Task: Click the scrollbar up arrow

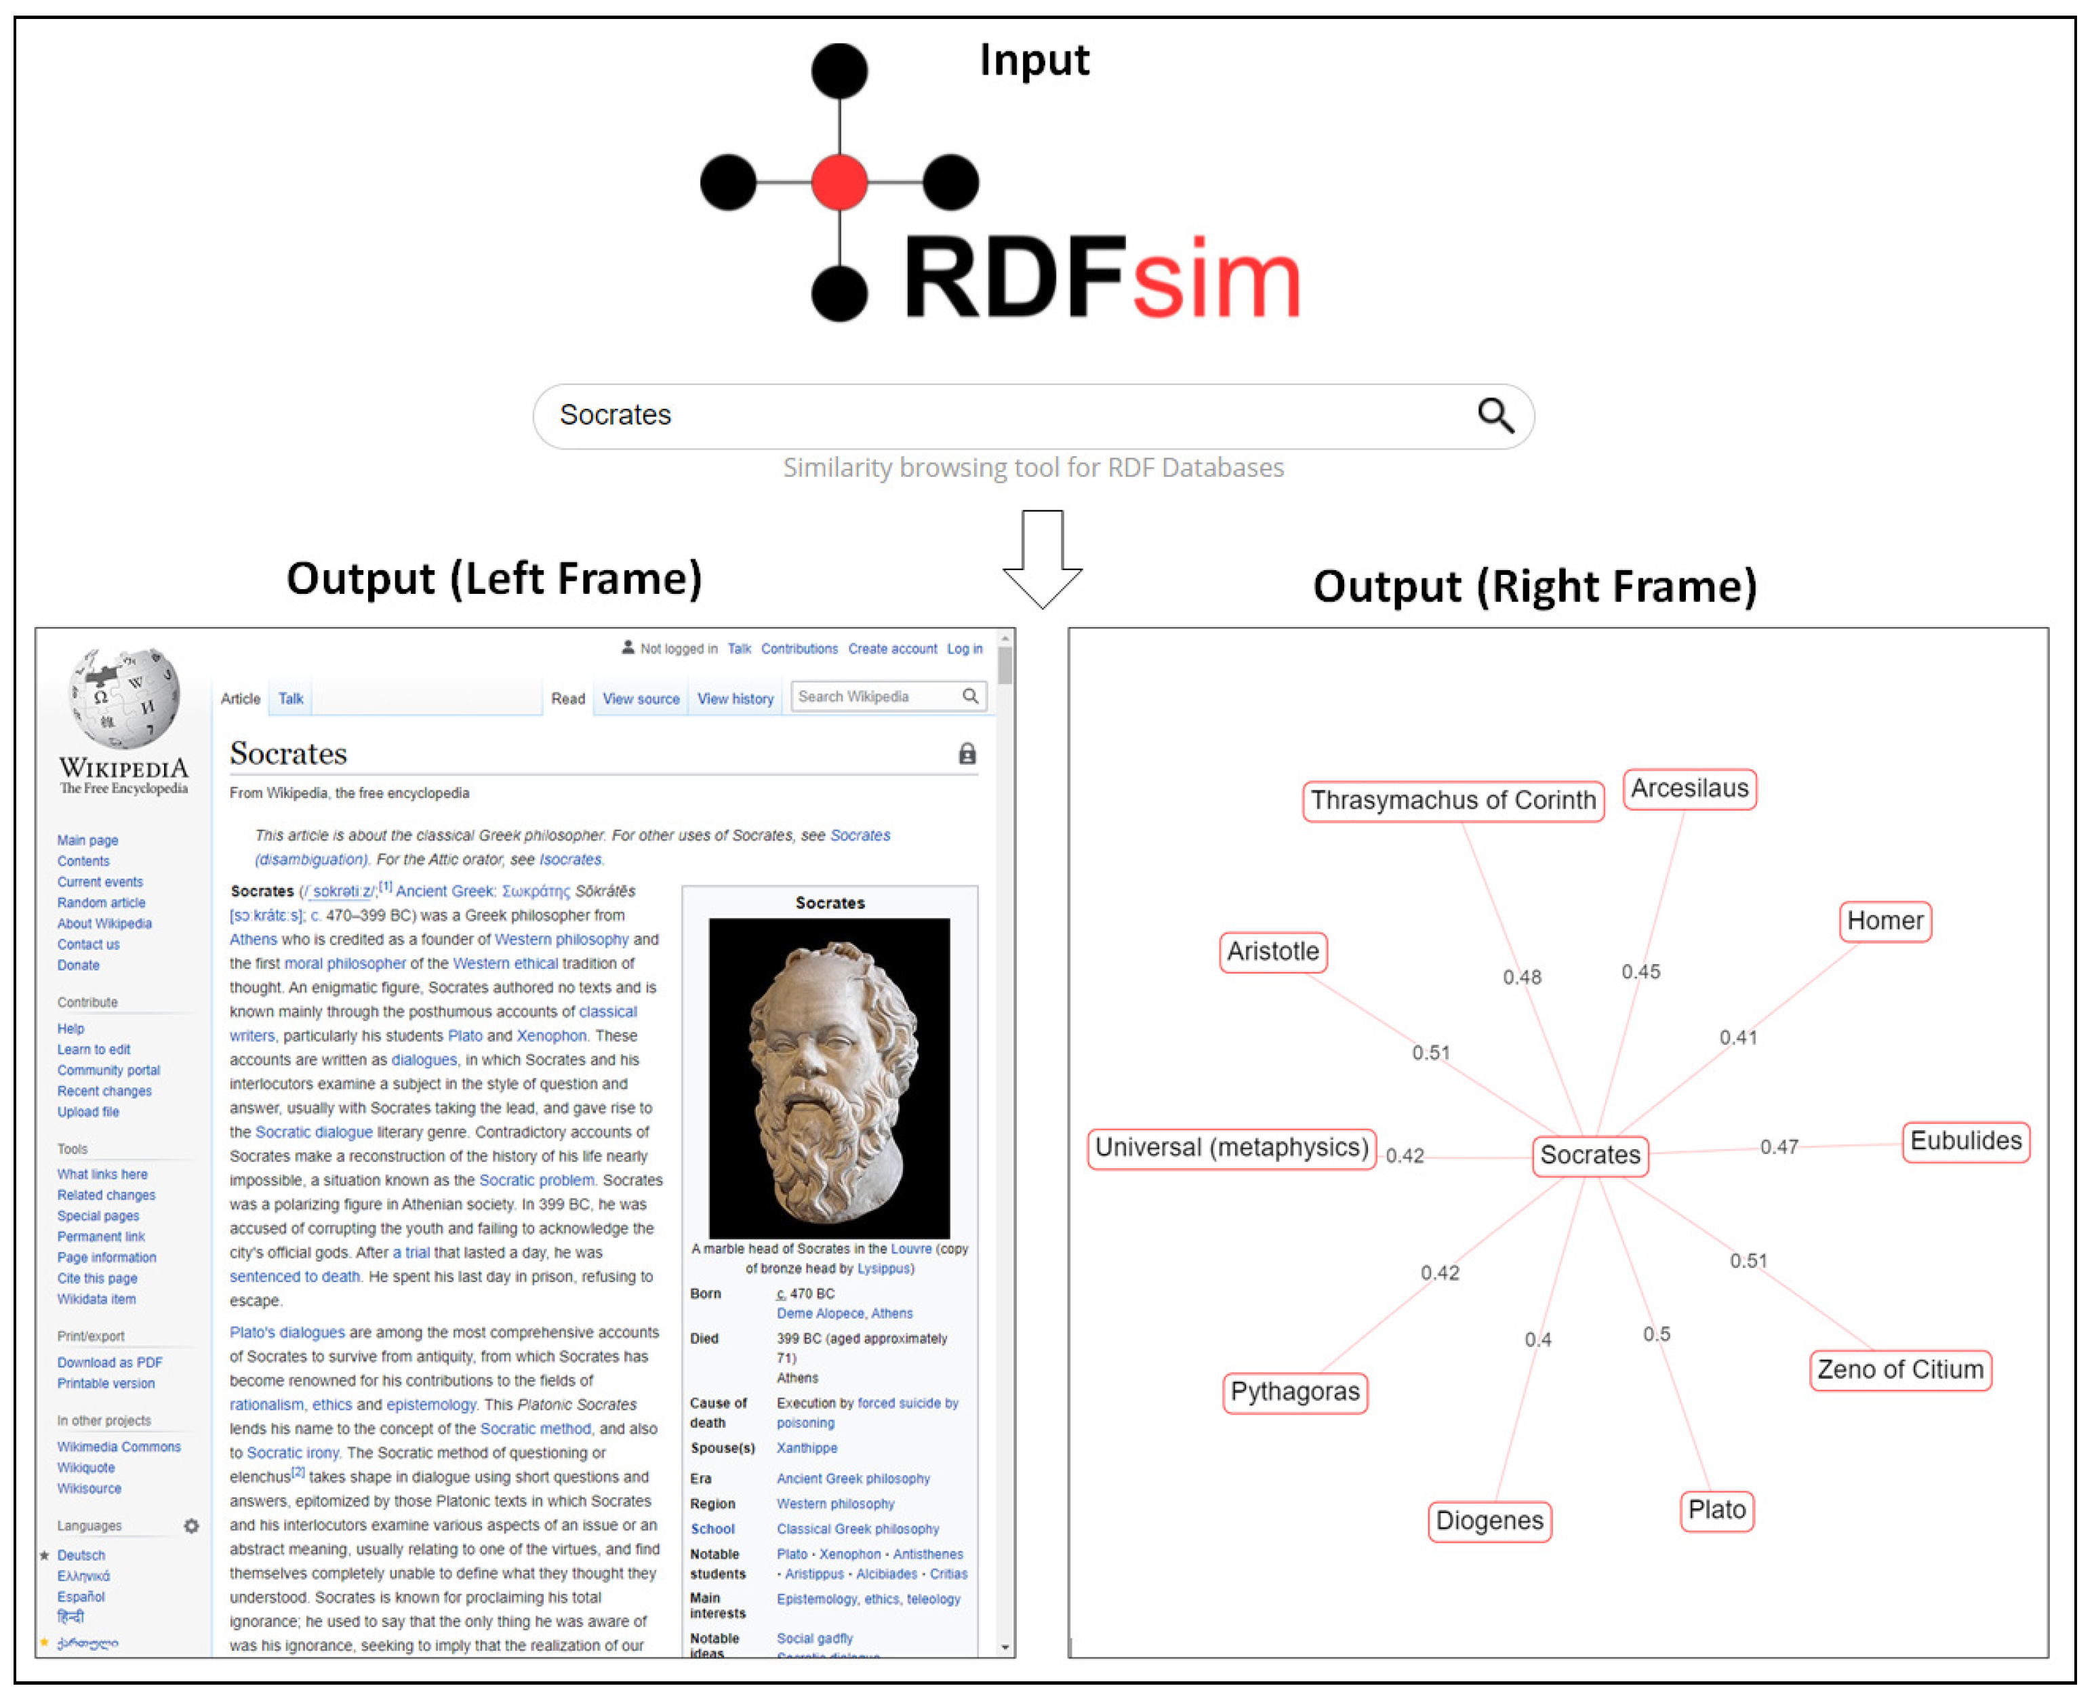Action: 1005,639
